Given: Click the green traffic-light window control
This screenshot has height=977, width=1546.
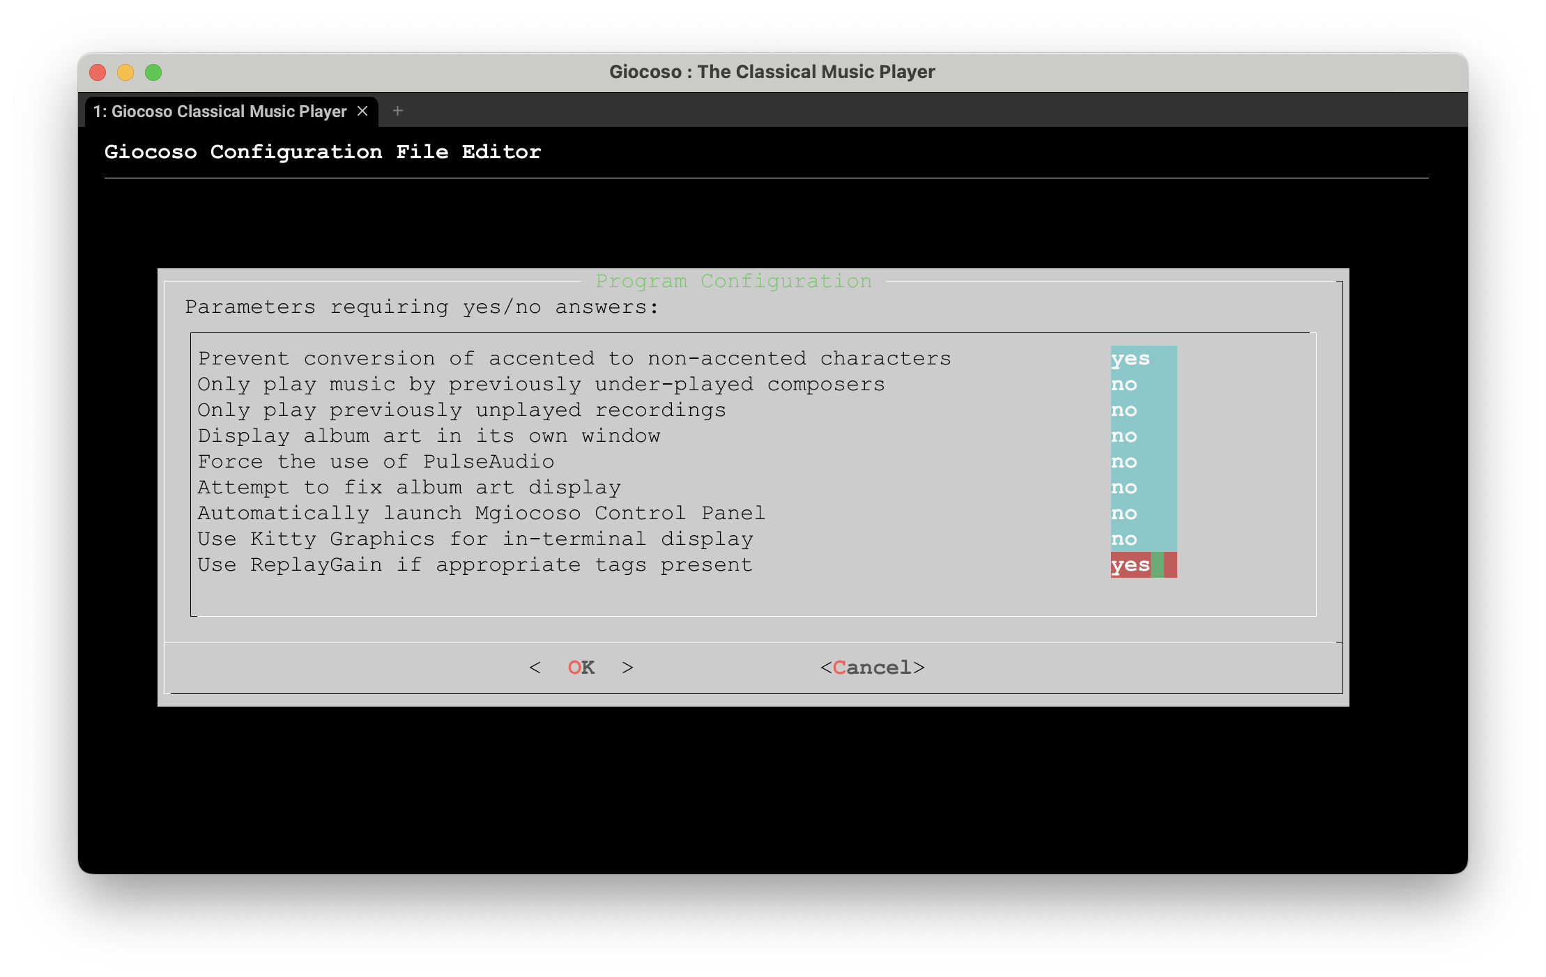Looking at the screenshot, I should [x=154, y=72].
